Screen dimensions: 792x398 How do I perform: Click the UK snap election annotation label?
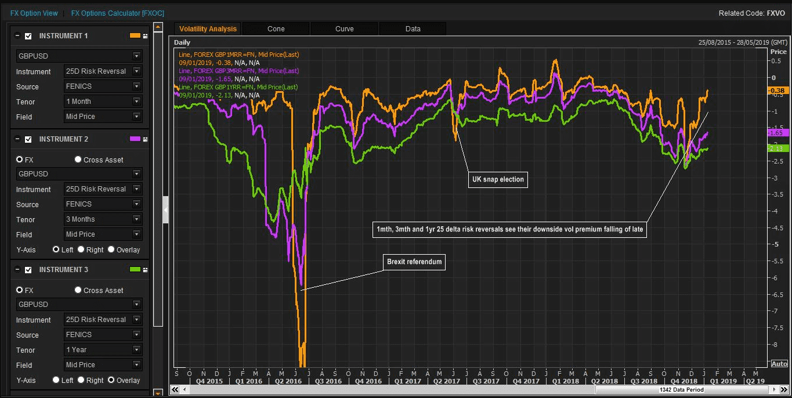tap(499, 179)
